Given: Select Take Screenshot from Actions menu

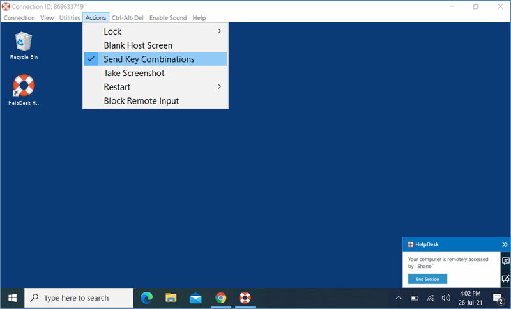Looking at the screenshot, I should coord(134,74).
